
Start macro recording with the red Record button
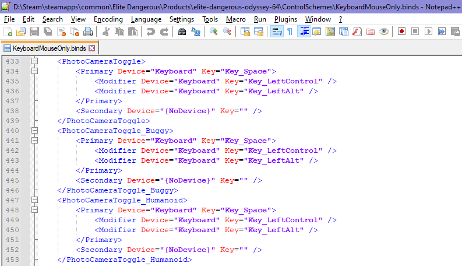coord(401,32)
